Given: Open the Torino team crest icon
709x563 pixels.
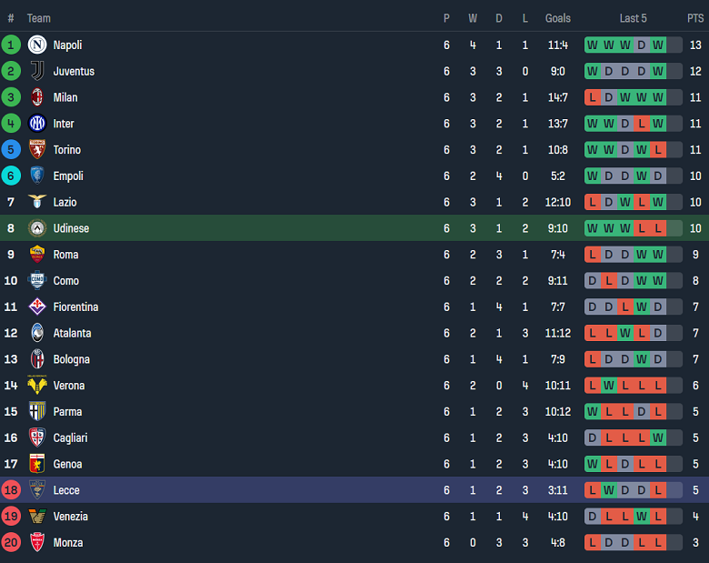Looking at the screenshot, I should [x=37, y=150].
